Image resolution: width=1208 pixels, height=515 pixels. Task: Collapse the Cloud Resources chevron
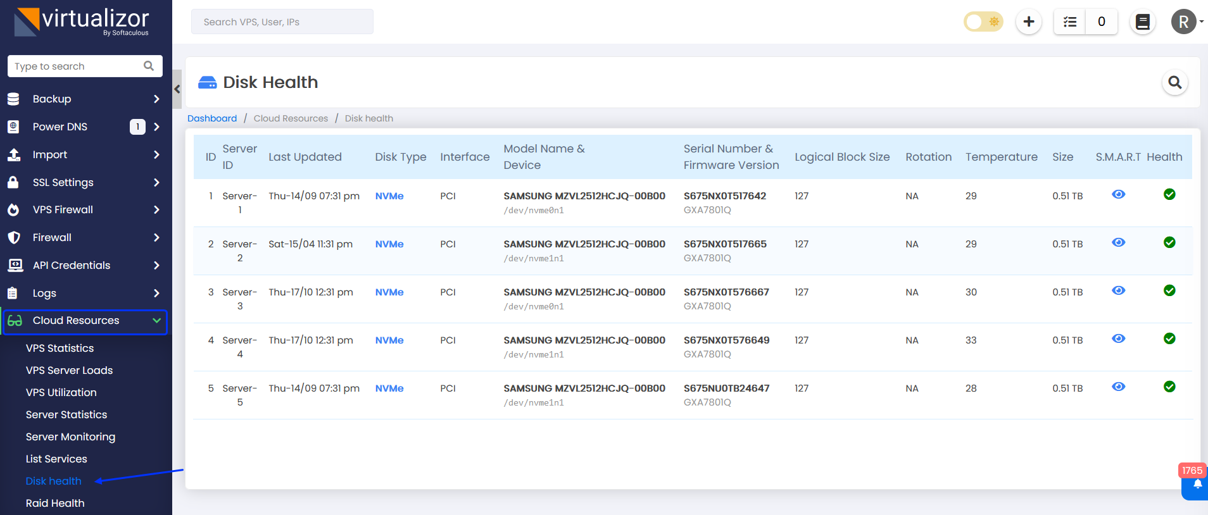click(156, 321)
